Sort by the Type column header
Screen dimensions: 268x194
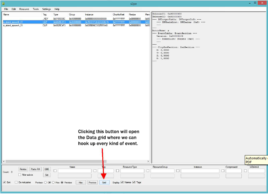(60, 14)
